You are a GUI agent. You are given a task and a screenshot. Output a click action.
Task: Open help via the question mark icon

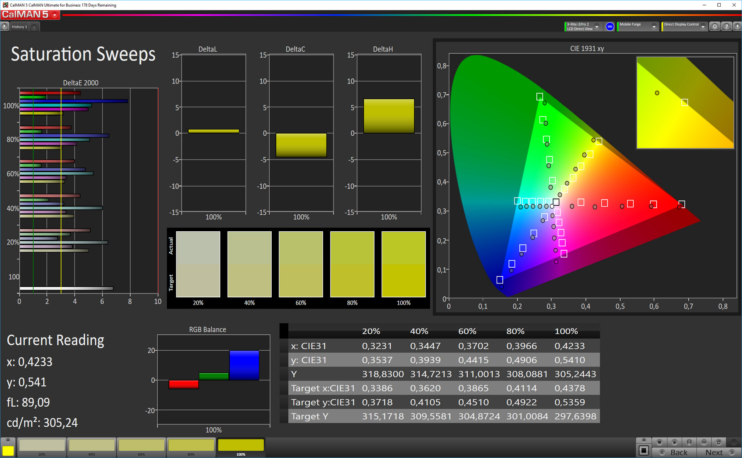726,27
